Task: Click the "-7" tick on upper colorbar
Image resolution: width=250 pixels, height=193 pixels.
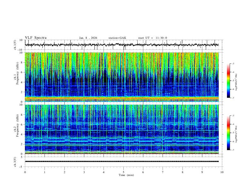Action: 233,98
